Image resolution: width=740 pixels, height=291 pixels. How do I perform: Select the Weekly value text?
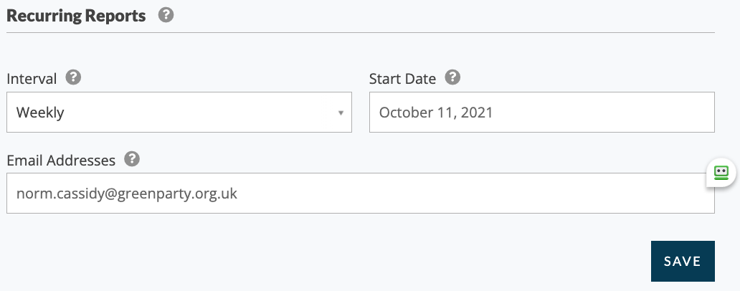(40, 113)
